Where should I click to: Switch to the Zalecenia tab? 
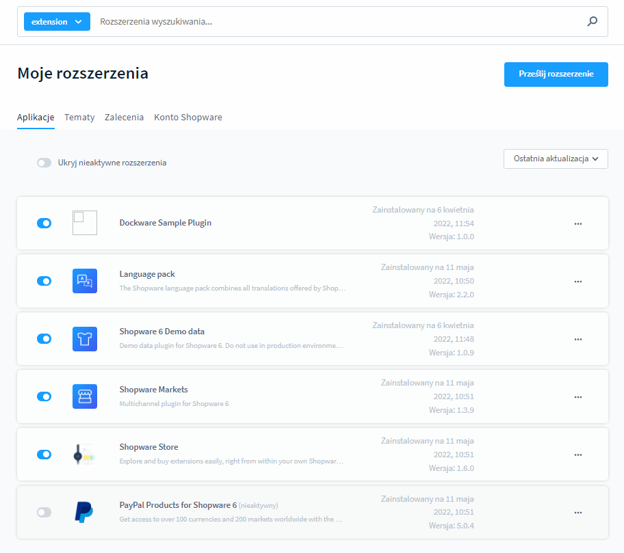click(124, 118)
